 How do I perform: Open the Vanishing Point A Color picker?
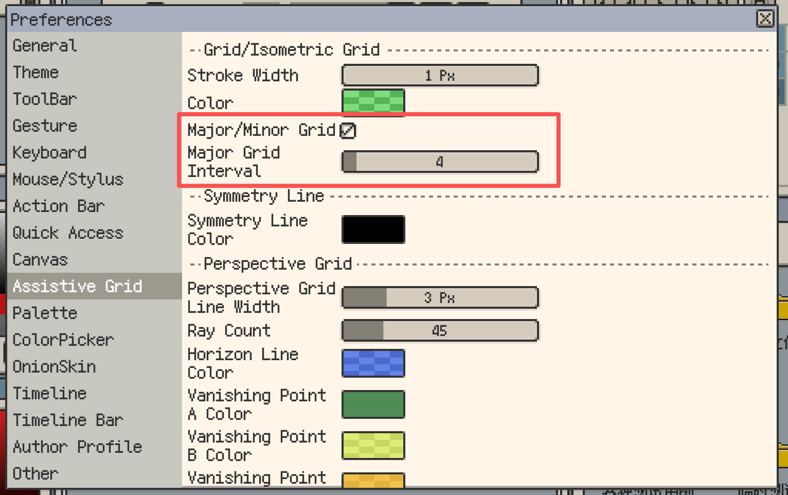tap(372, 404)
